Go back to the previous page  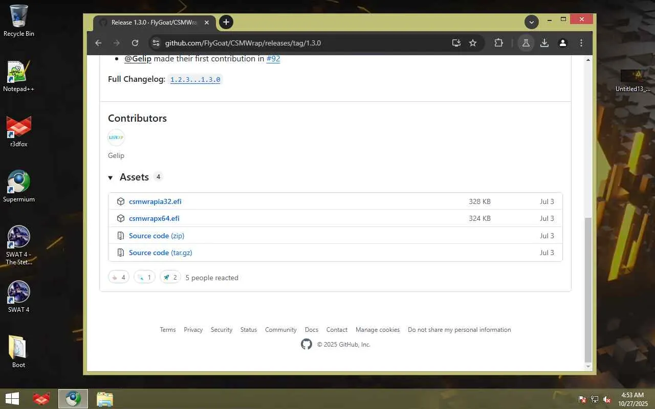point(99,43)
